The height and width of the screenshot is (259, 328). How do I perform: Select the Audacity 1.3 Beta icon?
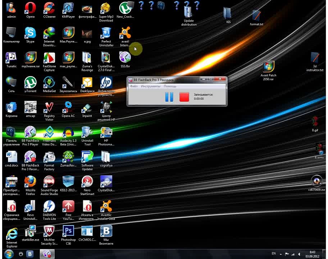point(68,136)
